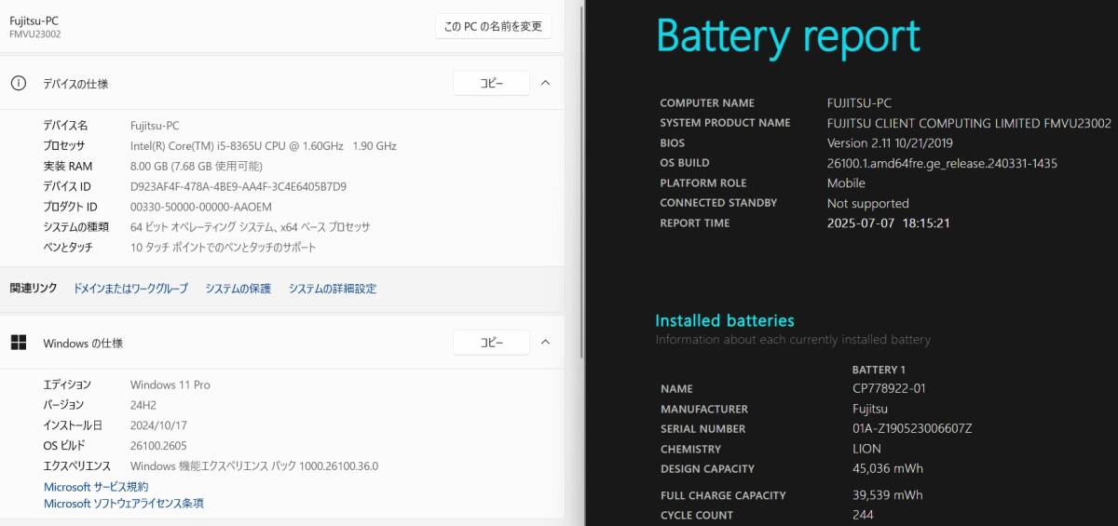The image size is (1118, 526).
Task: Select the product ID 00330-50000-00000-AAOEM
Action: 201,207
